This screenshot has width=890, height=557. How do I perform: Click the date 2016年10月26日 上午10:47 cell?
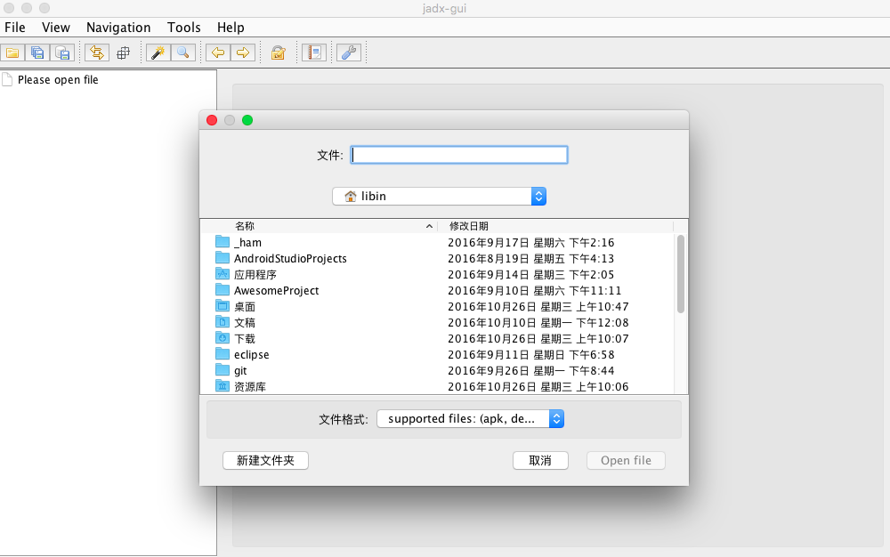click(538, 306)
